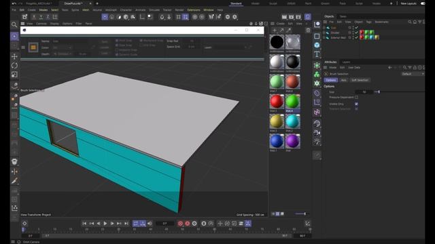Click the Soft Selection button
Screen dimensions: 435x244
(x=360, y=80)
